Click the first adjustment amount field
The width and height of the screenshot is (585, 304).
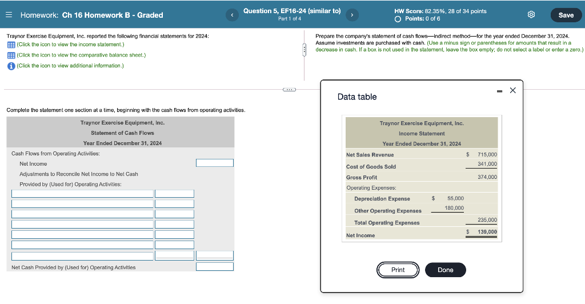point(175,194)
